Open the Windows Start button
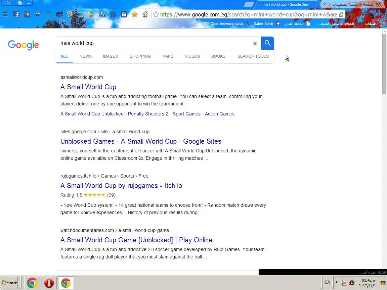This screenshot has width=387, height=290. (x=9, y=283)
